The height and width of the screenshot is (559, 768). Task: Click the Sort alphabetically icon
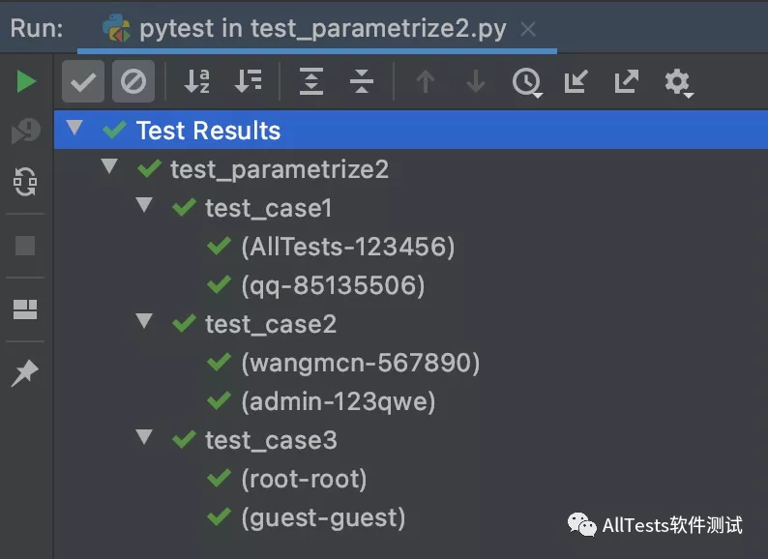coord(197,82)
